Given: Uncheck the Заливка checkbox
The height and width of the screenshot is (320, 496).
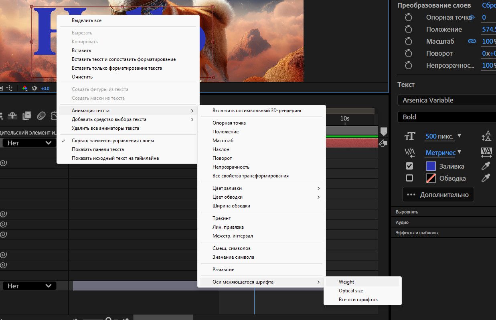Looking at the screenshot, I should (x=409, y=166).
